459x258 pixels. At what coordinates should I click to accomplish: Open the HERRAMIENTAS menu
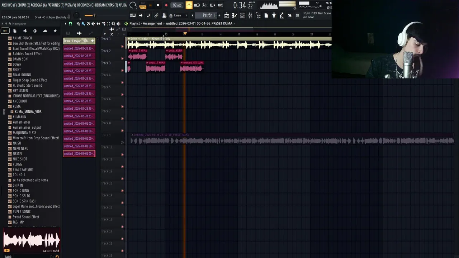[107, 5]
